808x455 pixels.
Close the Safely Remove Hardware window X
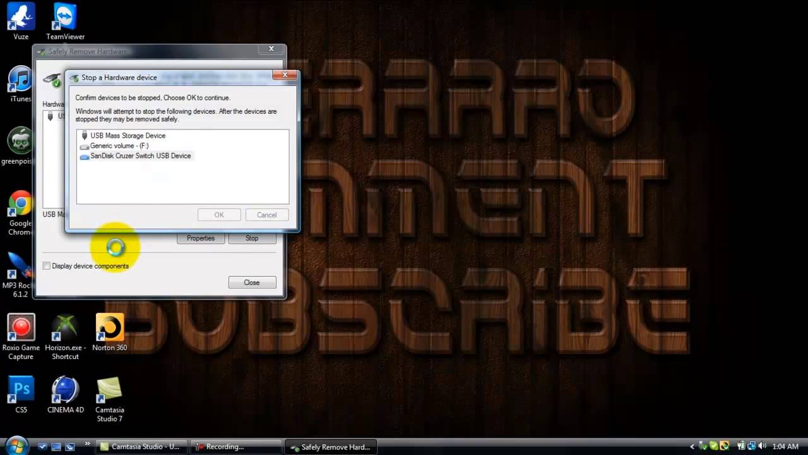pos(271,49)
